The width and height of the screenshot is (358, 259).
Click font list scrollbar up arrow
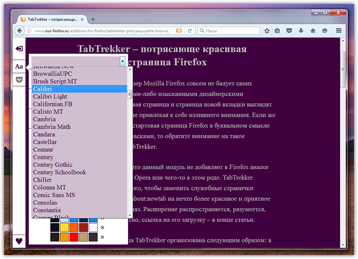tap(130, 70)
